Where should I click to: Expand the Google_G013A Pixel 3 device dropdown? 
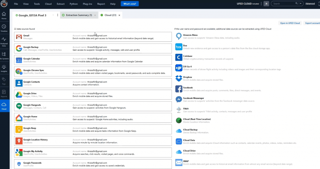click(53, 15)
